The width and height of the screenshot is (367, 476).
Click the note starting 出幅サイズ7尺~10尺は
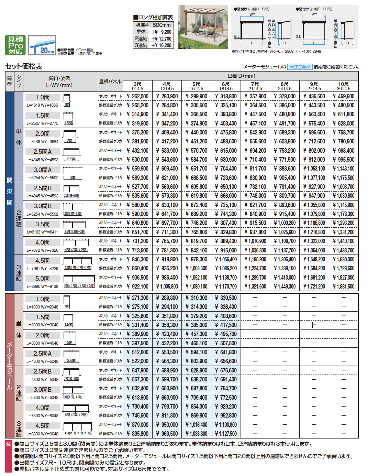(81, 463)
